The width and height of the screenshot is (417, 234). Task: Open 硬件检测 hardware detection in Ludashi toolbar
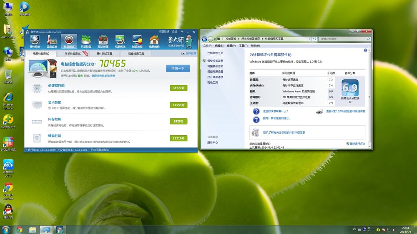point(35,42)
